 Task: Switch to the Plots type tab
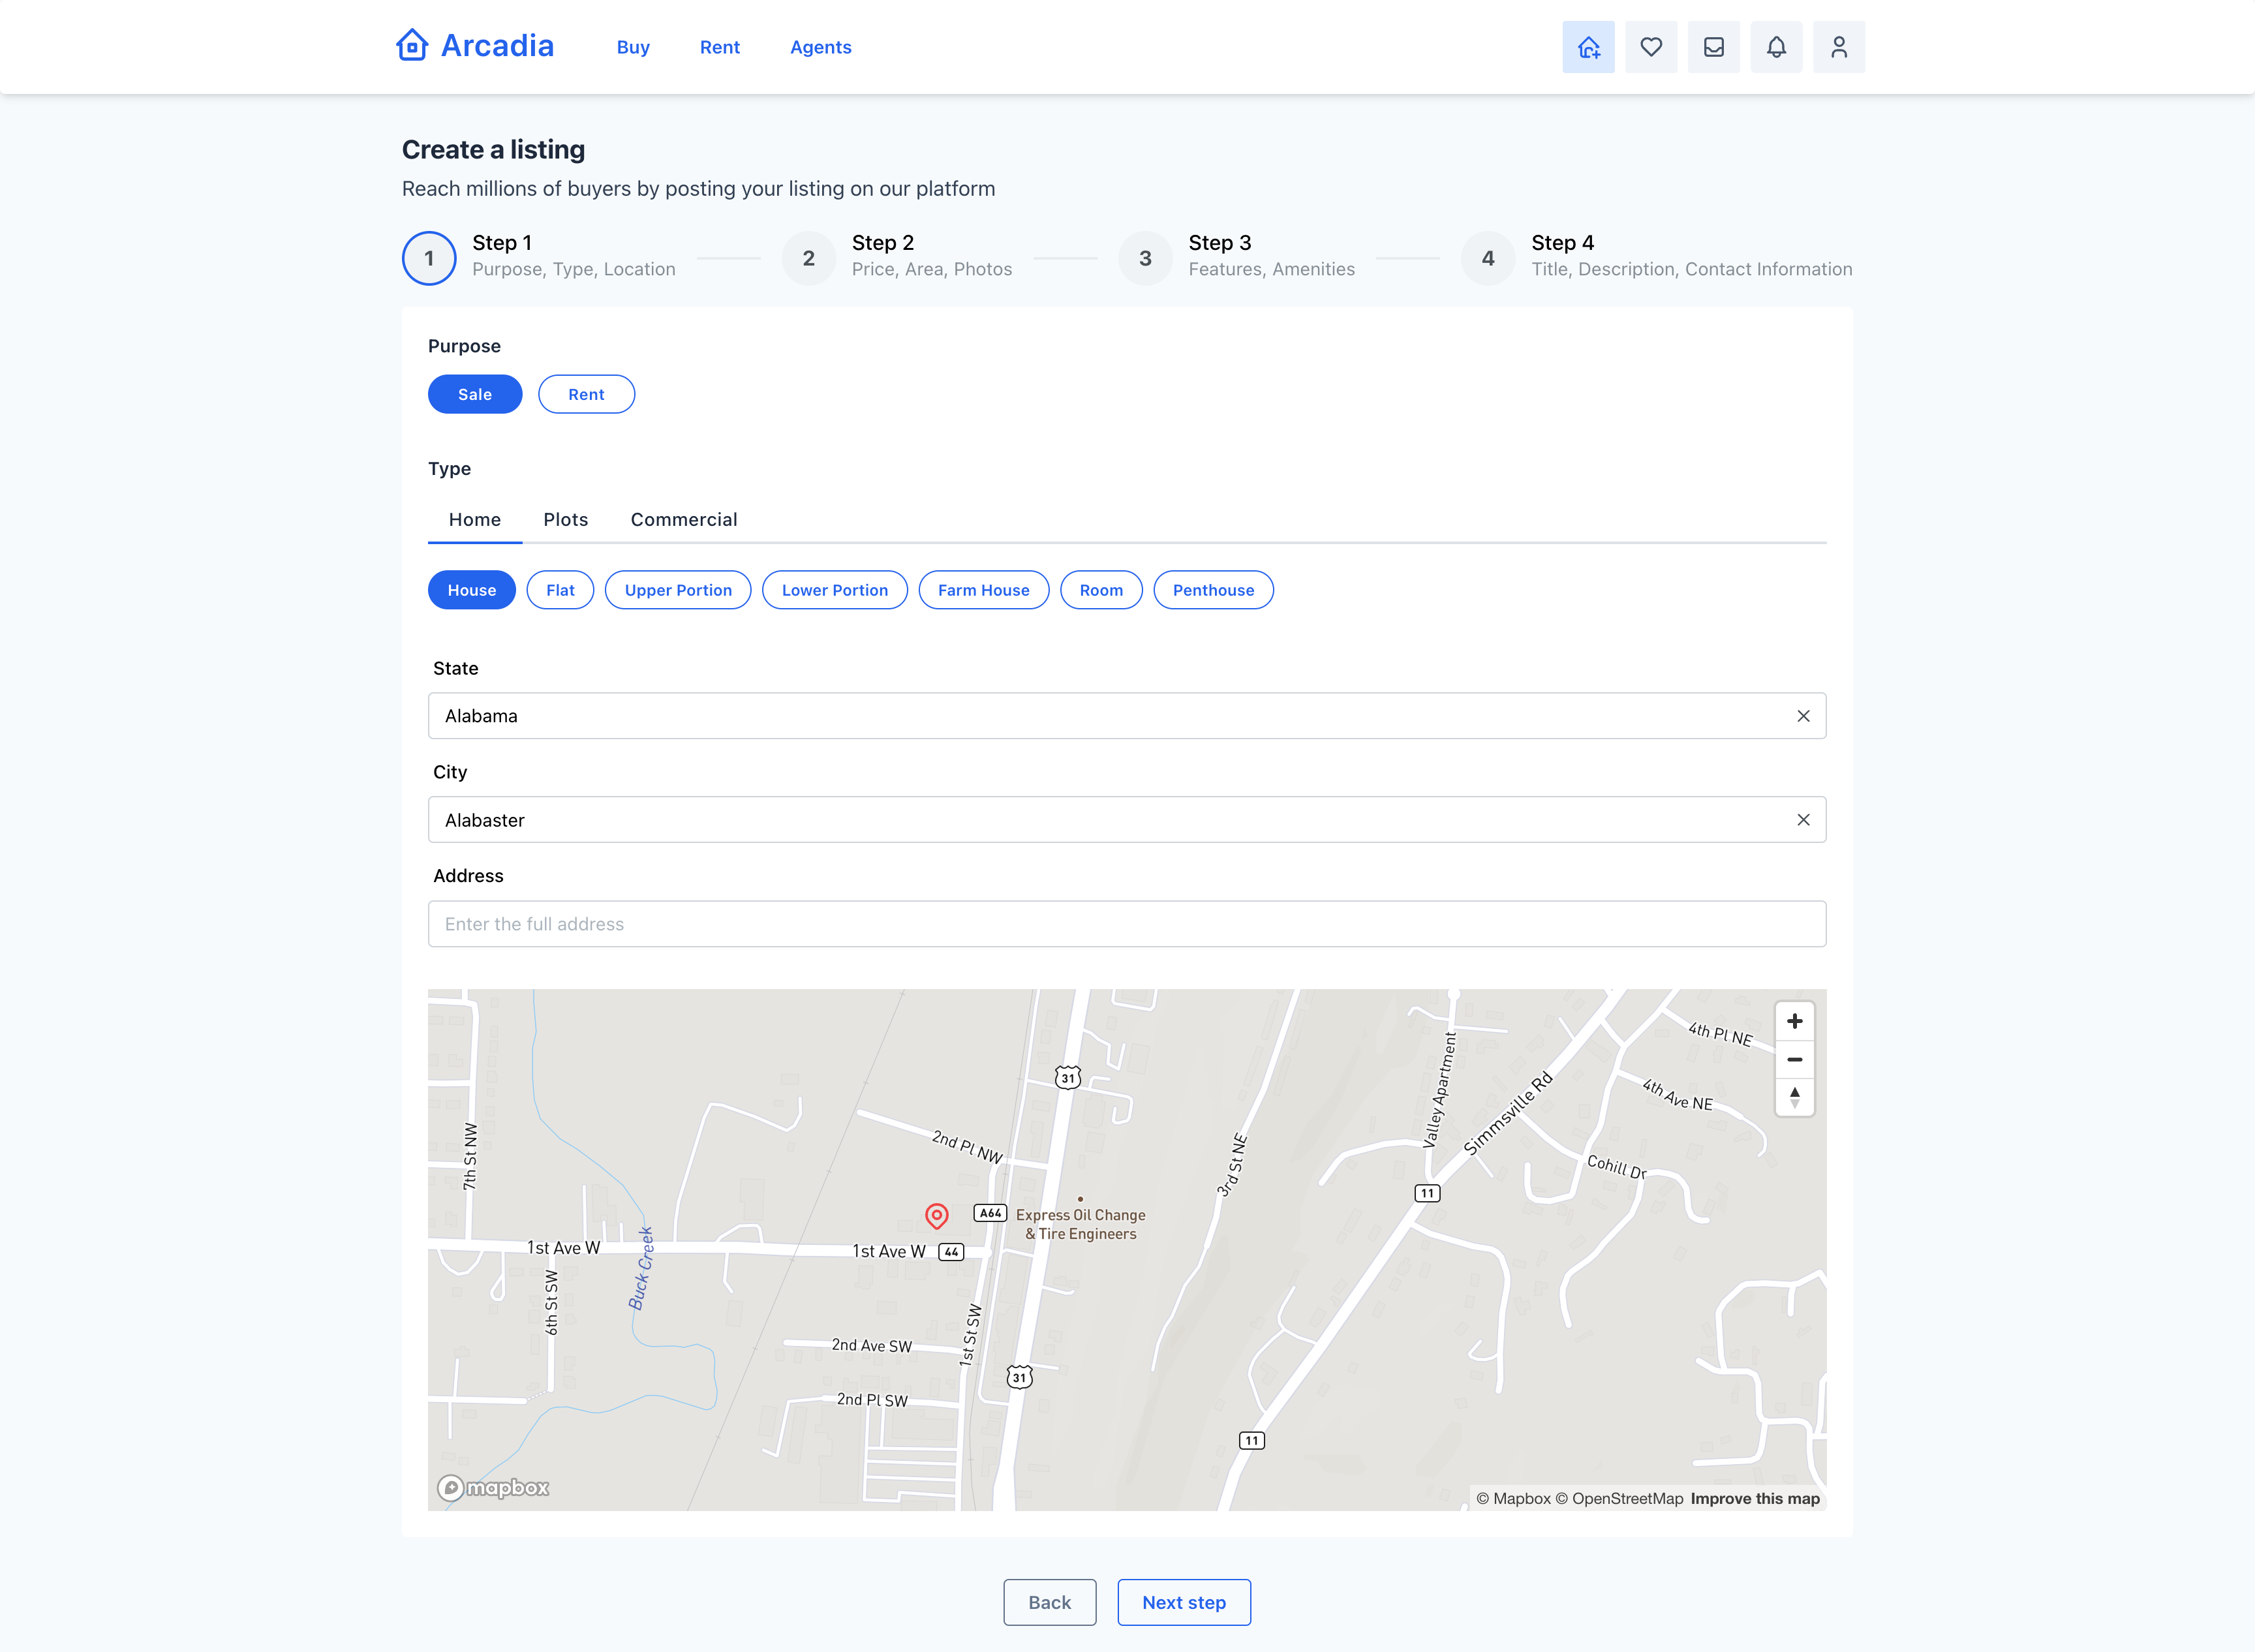tap(565, 520)
